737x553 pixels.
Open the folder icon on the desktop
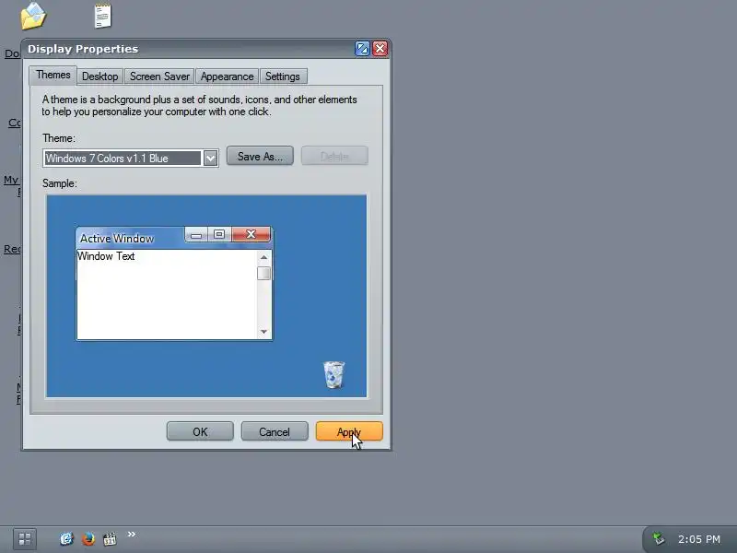click(33, 16)
